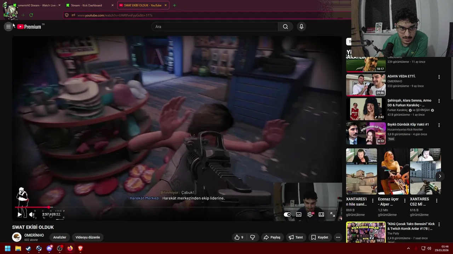The image size is (453, 254).
Task: Open Bıyıklı Dümbük Klip Vakti #1 thumbnail
Action: pyautogui.click(x=366, y=133)
